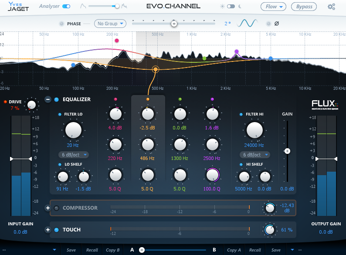Expand the Compressor section
This screenshot has height=255, width=346.
(48, 208)
